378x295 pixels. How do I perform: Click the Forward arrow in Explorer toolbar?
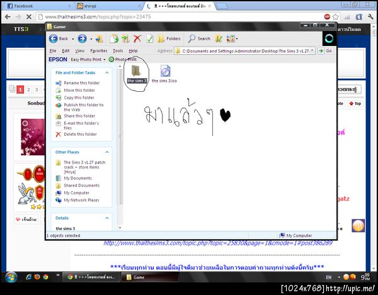click(x=82, y=38)
